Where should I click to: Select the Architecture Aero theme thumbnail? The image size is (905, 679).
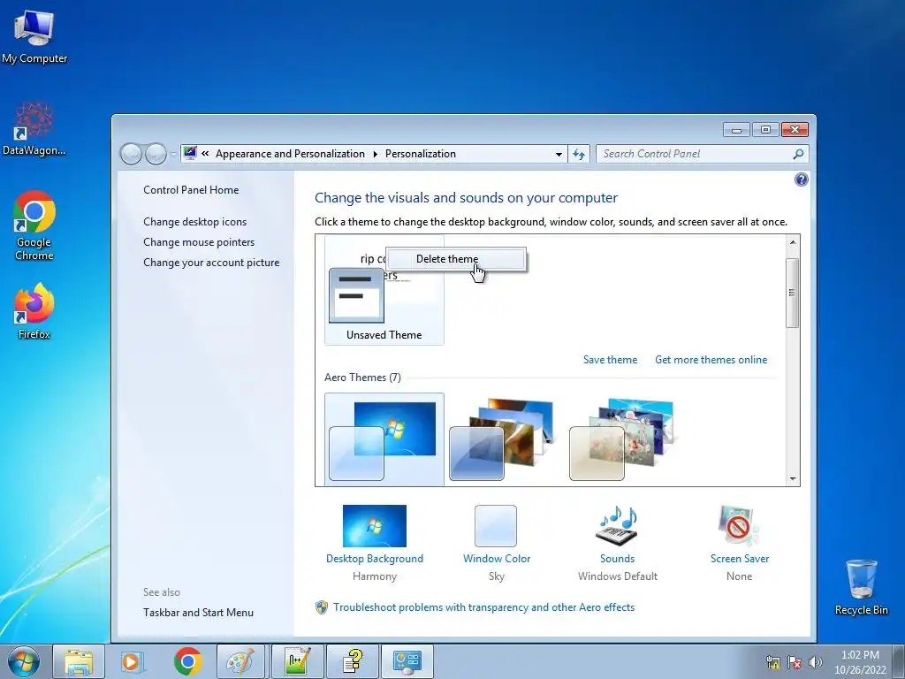pos(504,439)
